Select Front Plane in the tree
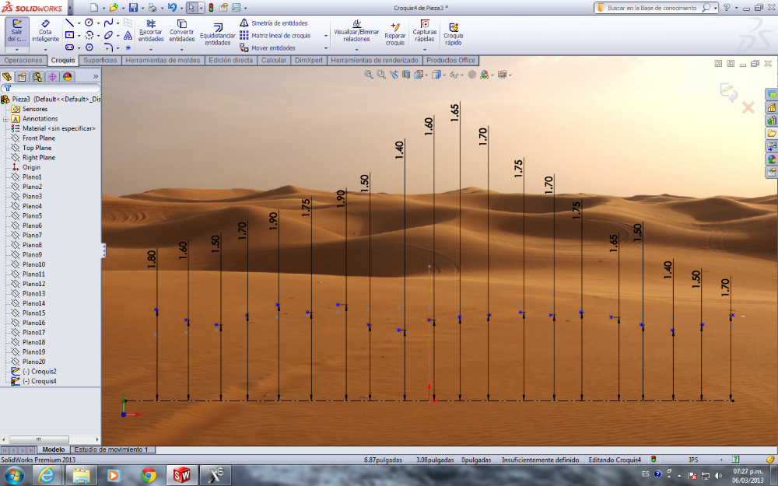Screen dimensions: 778x486 point(39,138)
